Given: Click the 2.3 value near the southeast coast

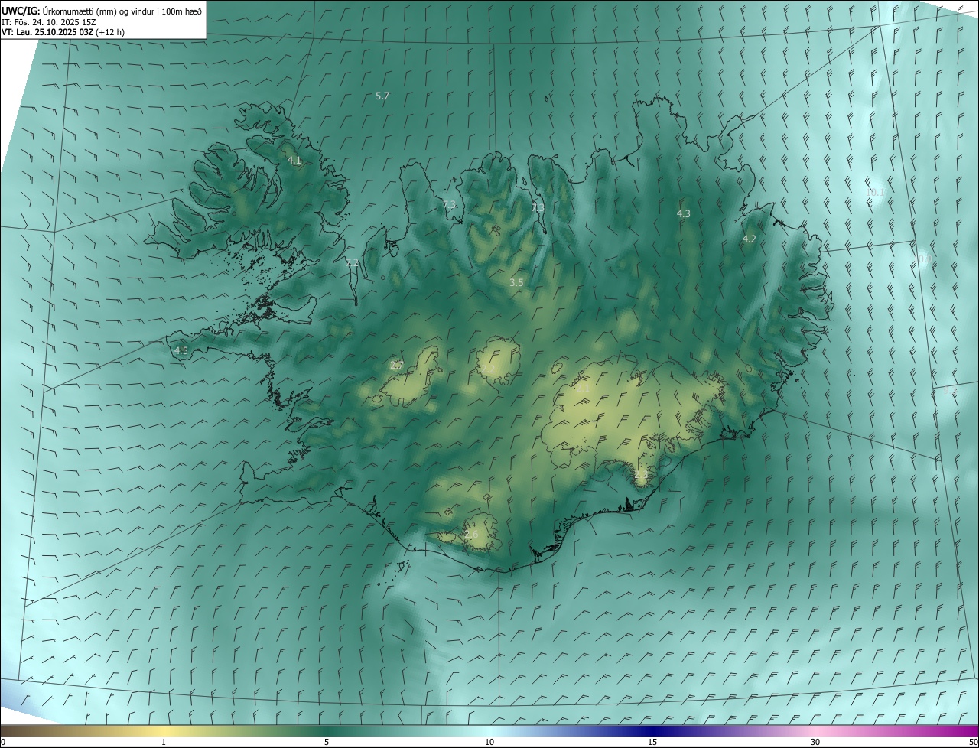Looking at the screenshot, I should (641, 475).
